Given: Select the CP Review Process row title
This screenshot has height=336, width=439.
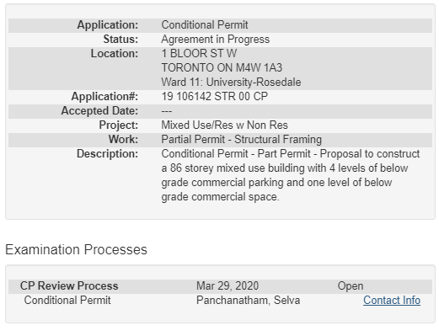Looking at the screenshot, I should pyautogui.click(x=69, y=285).
